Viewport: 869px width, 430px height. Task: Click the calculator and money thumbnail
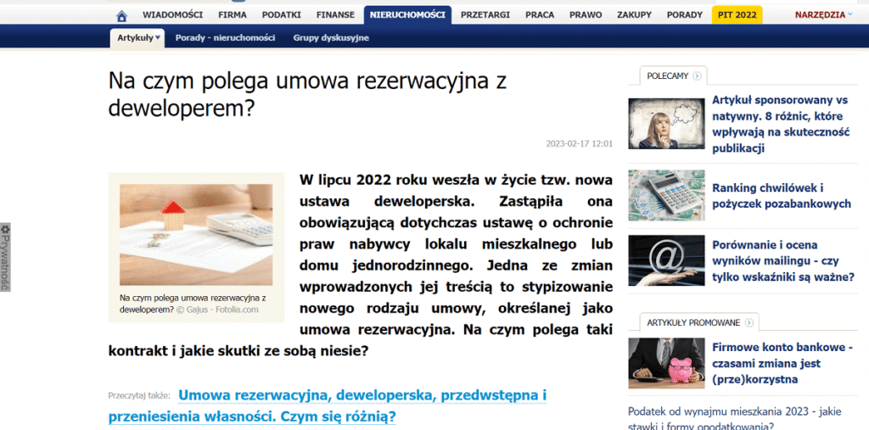click(x=666, y=196)
